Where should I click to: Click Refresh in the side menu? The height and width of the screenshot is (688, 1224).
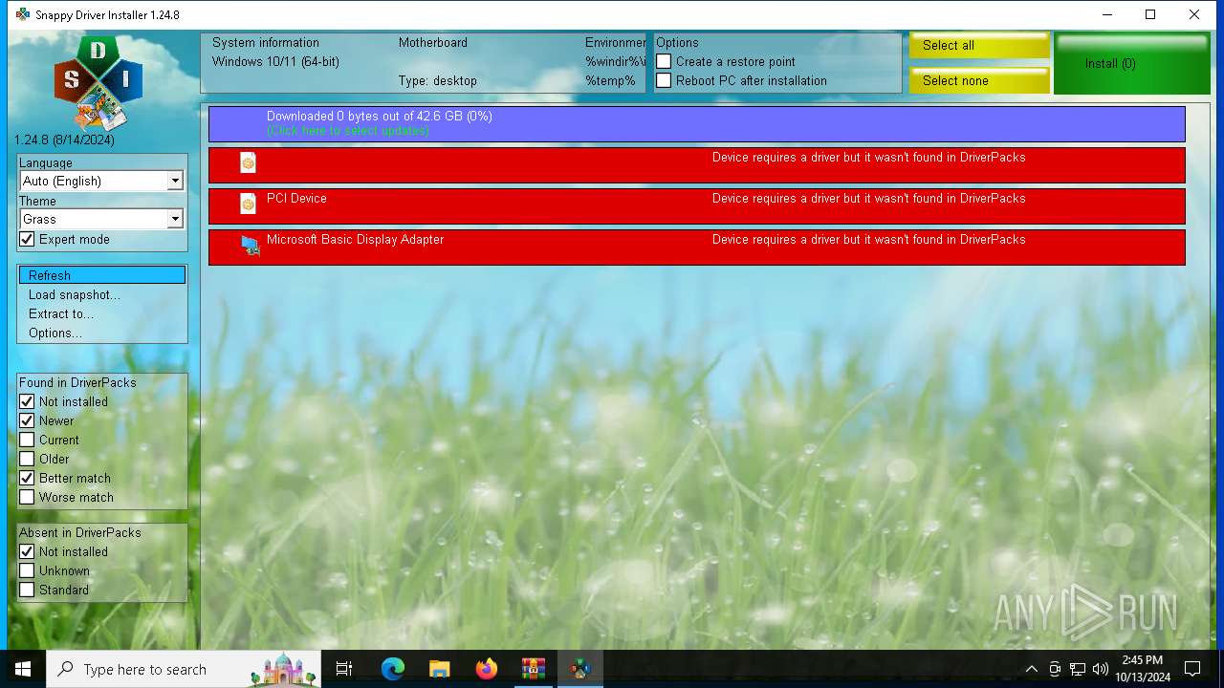[101, 275]
